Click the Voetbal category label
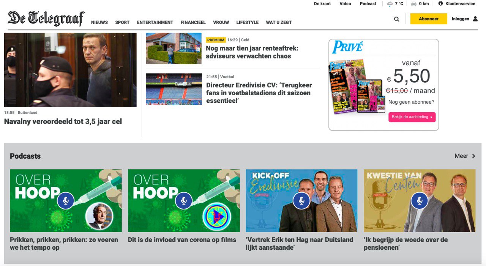Screen dimensions: 486x266 [227, 77]
